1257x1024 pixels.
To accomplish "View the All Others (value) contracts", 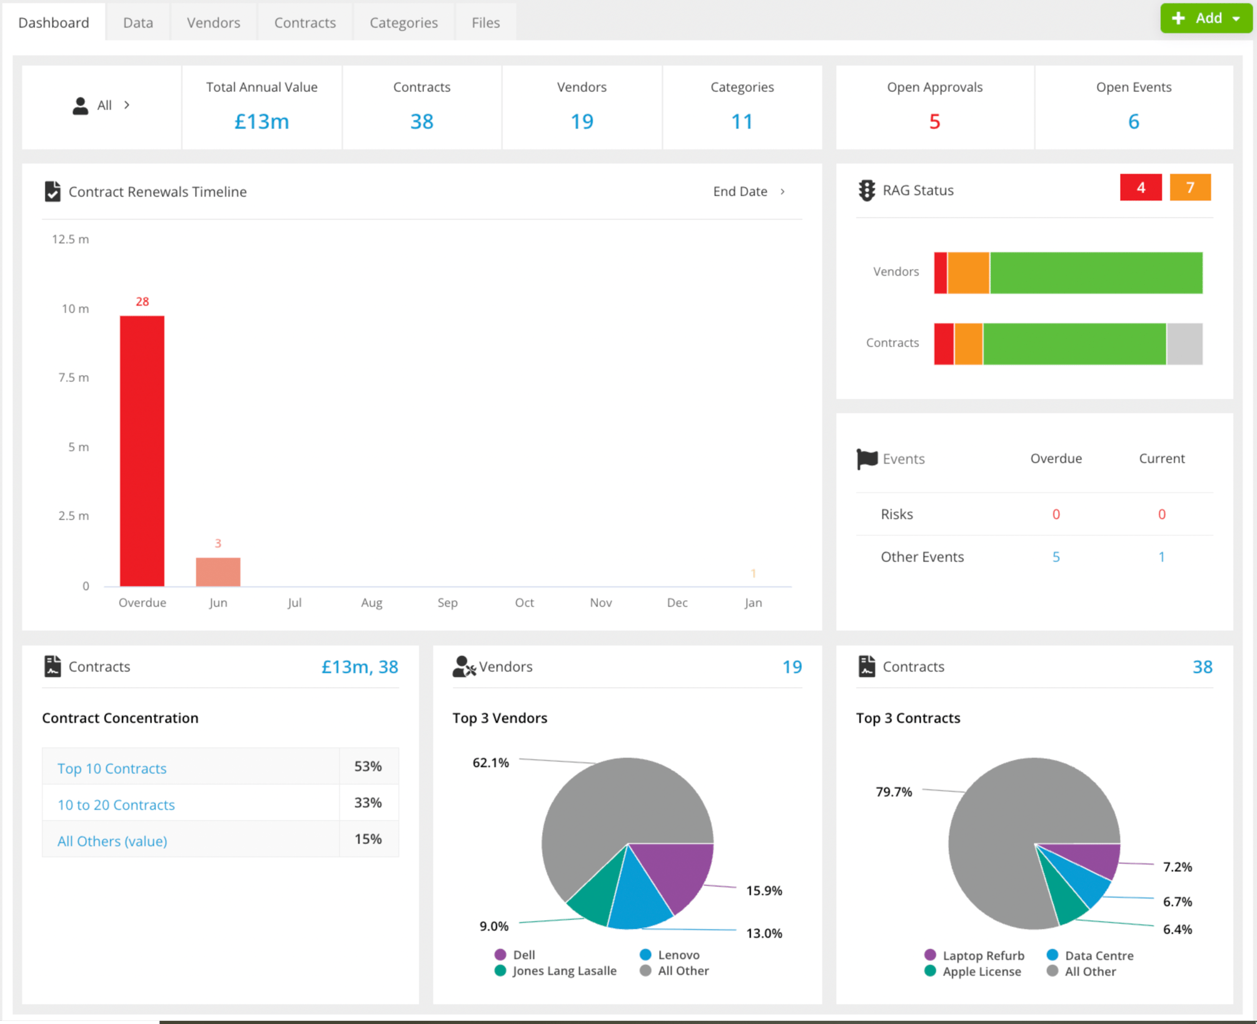I will pyautogui.click(x=112, y=841).
